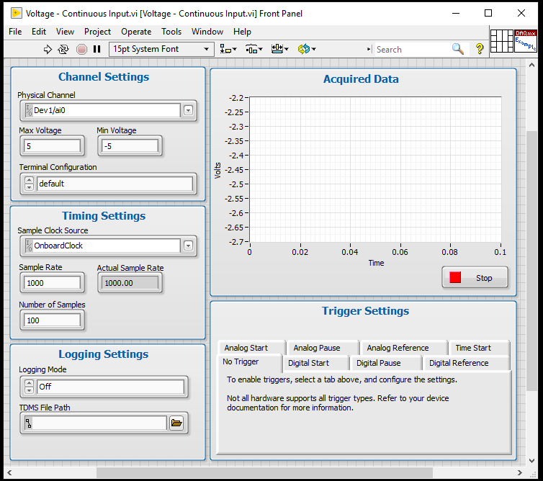The height and width of the screenshot is (481, 543).
Task: Click the Actual Sample Rate indicator
Action: point(130,283)
